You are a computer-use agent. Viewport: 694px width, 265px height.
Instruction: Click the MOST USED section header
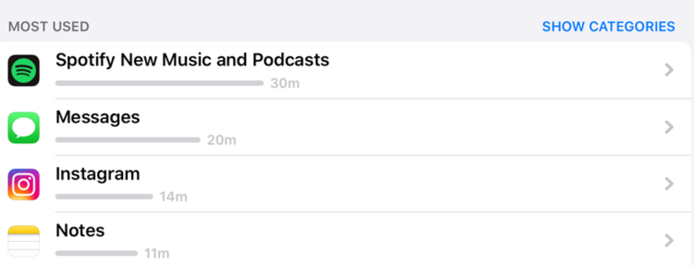coord(48,27)
